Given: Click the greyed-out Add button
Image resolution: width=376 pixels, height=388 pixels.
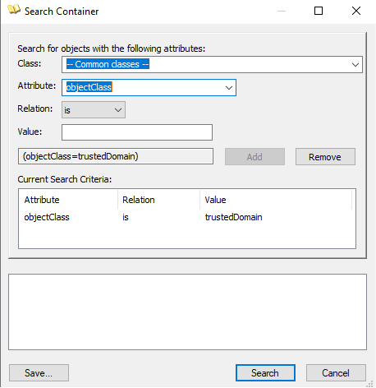Looking at the screenshot, I should (x=254, y=157).
